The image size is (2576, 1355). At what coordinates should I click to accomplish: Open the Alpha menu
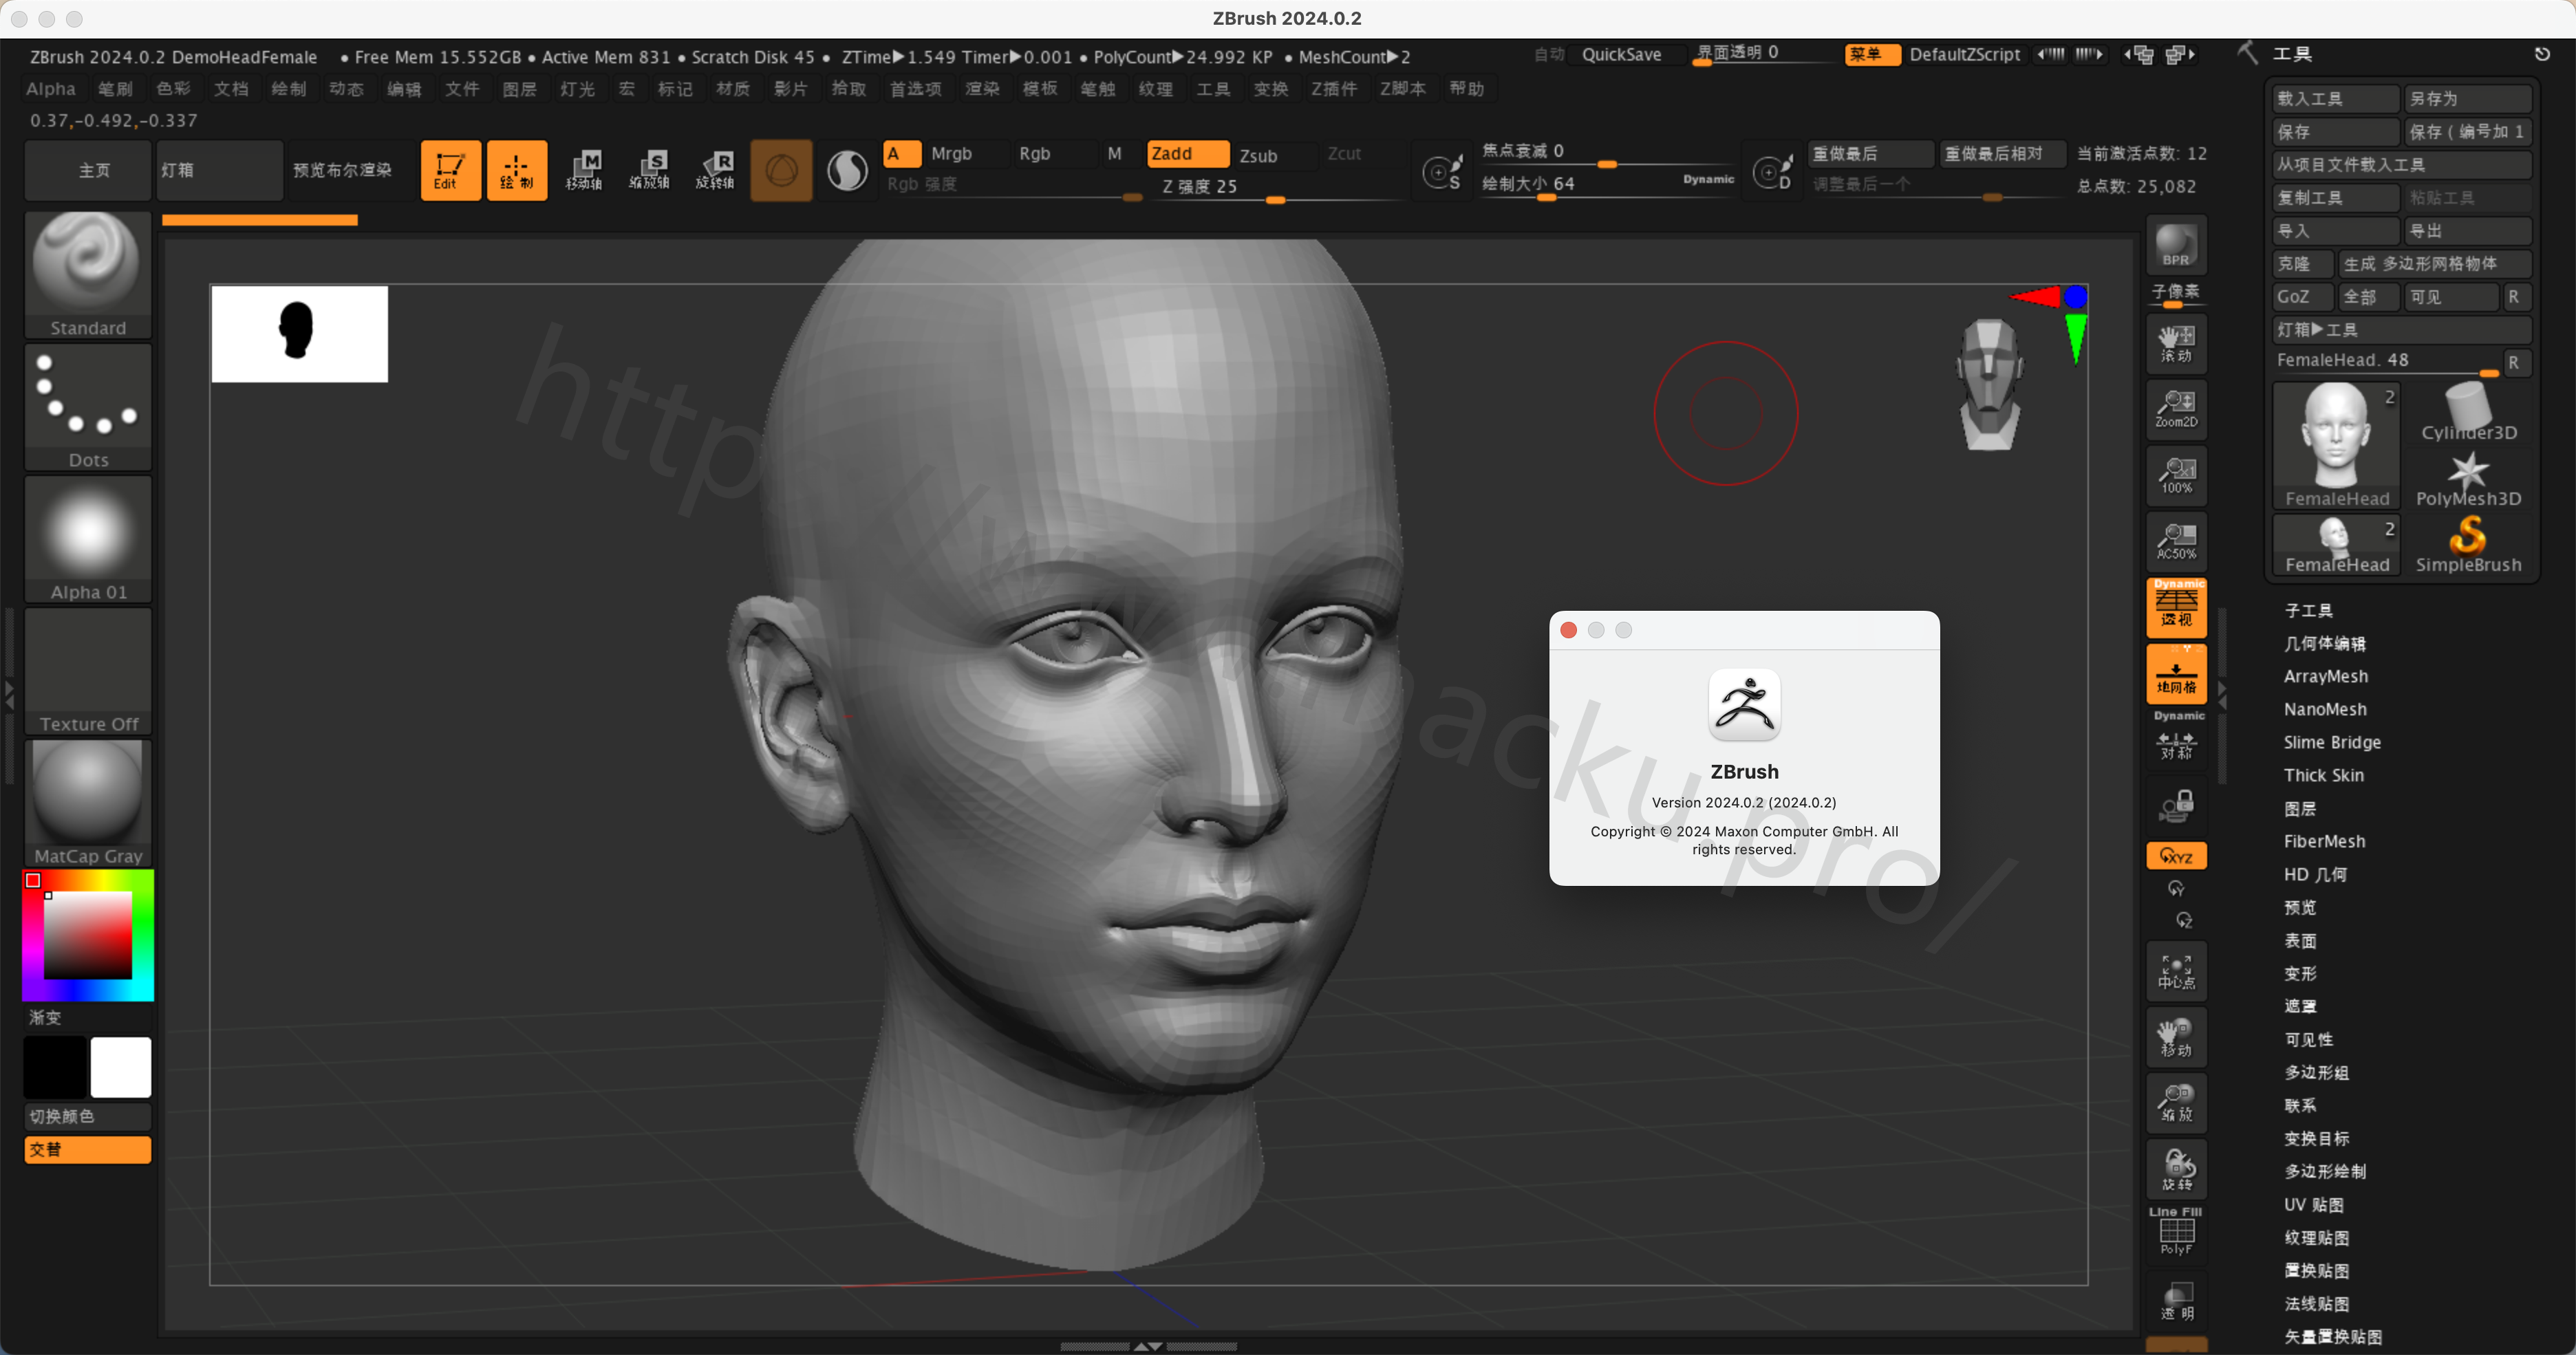(x=50, y=89)
